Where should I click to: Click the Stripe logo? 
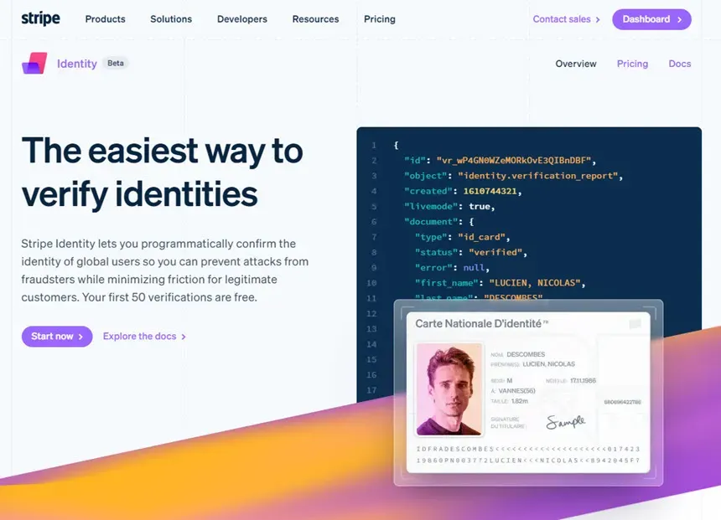click(x=40, y=18)
